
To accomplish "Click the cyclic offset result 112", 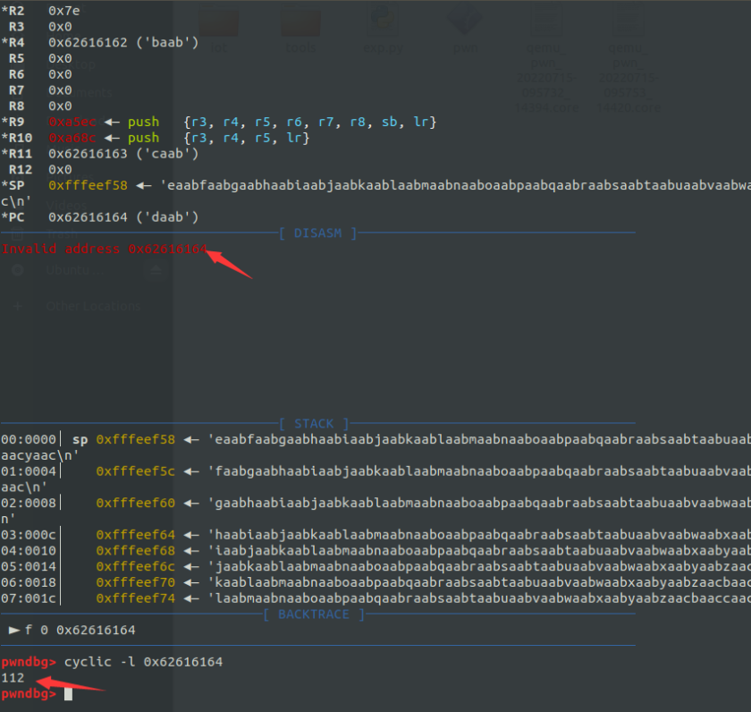I will [x=13, y=677].
